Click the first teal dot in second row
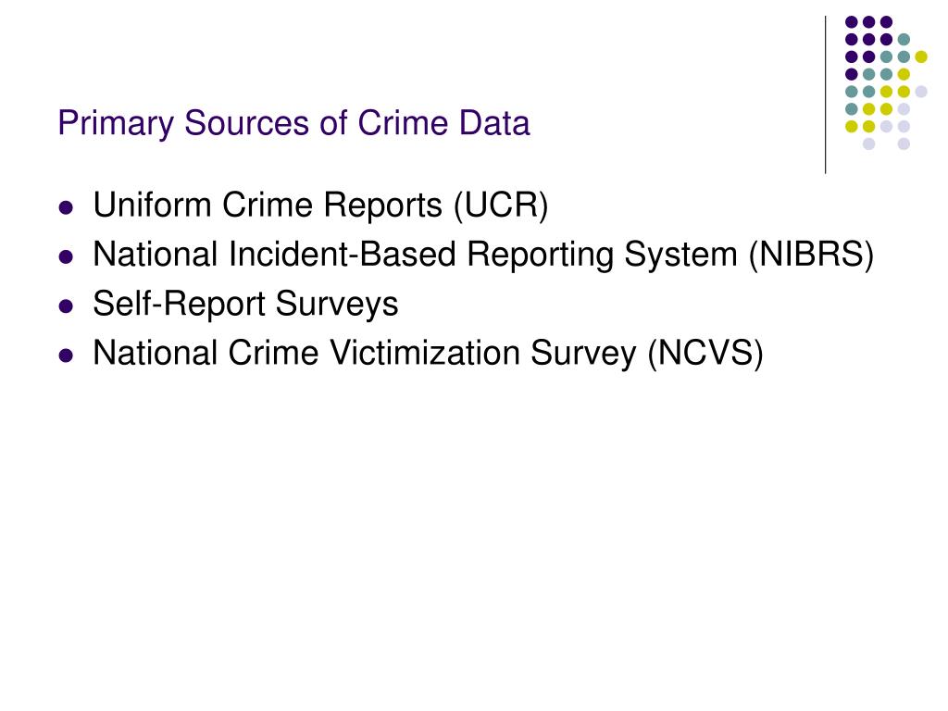Viewport: 948px width, 711px height. pyautogui.click(x=904, y=40)
